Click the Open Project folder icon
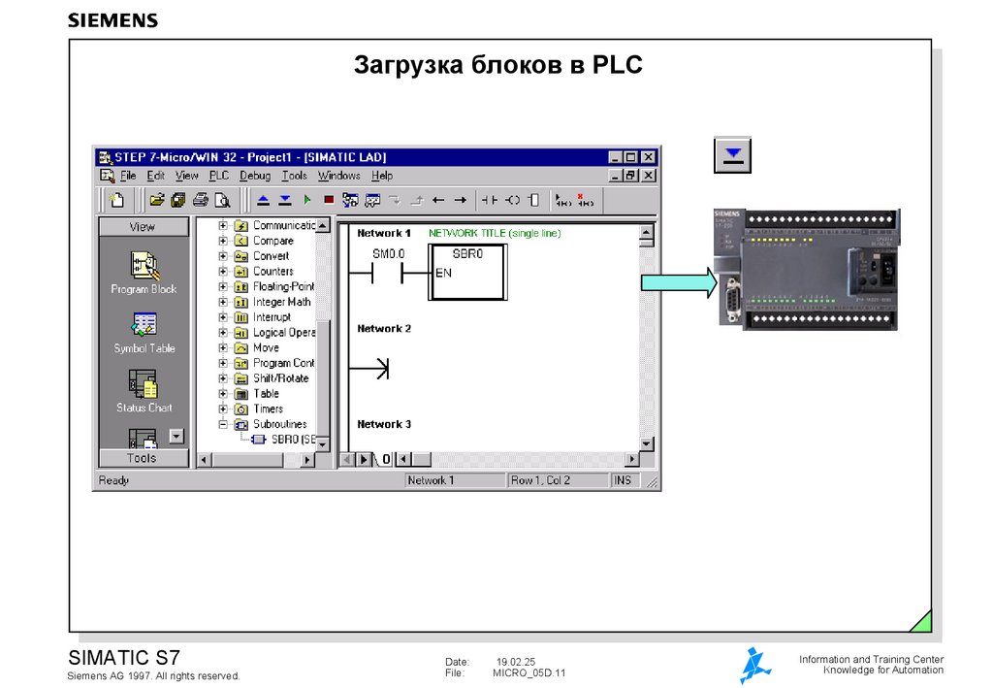The image size is (993, 688). 156,200
